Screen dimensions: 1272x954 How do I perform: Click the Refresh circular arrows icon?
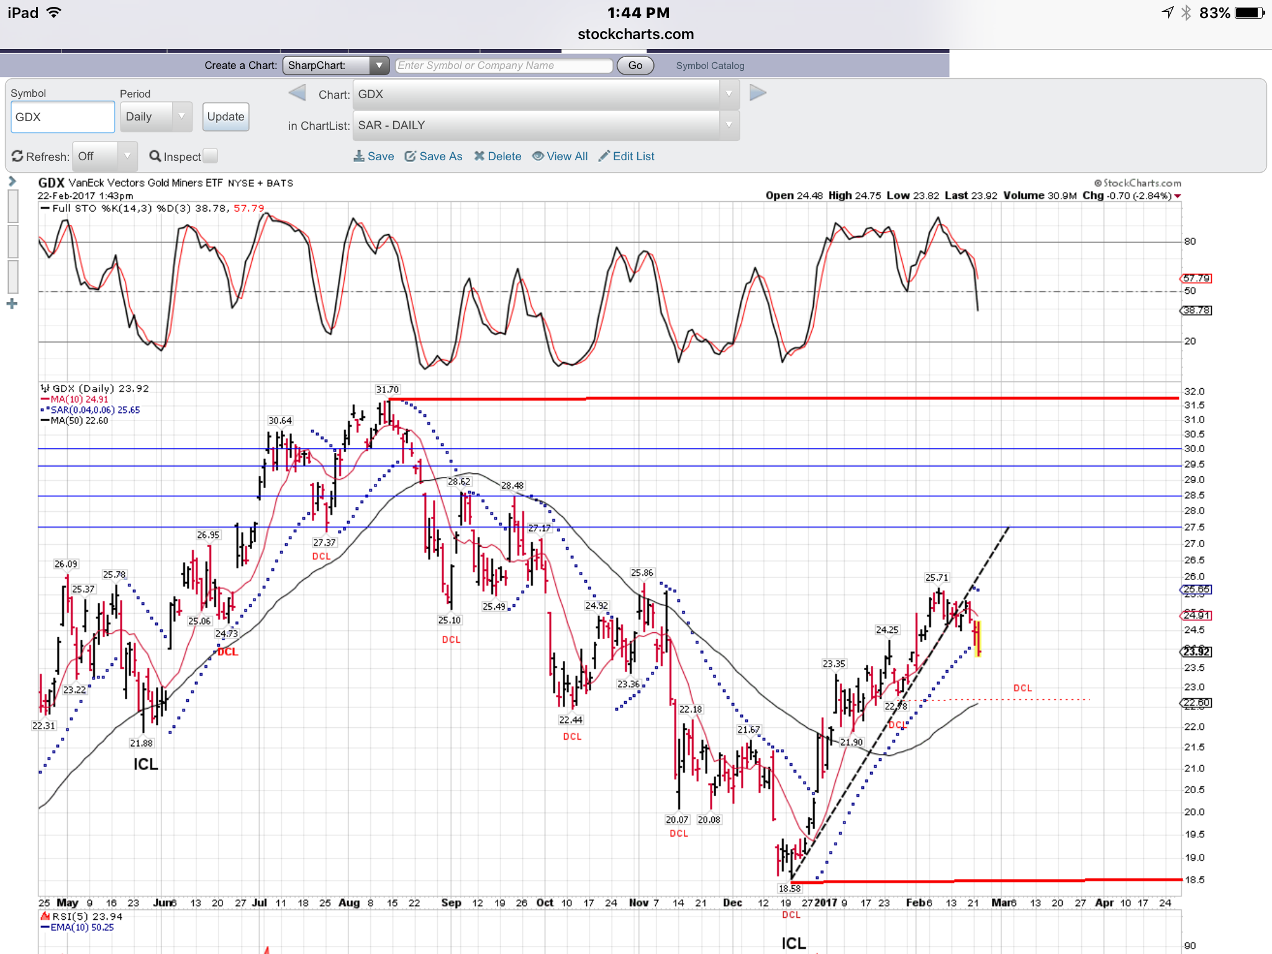(x=17, y=157)
